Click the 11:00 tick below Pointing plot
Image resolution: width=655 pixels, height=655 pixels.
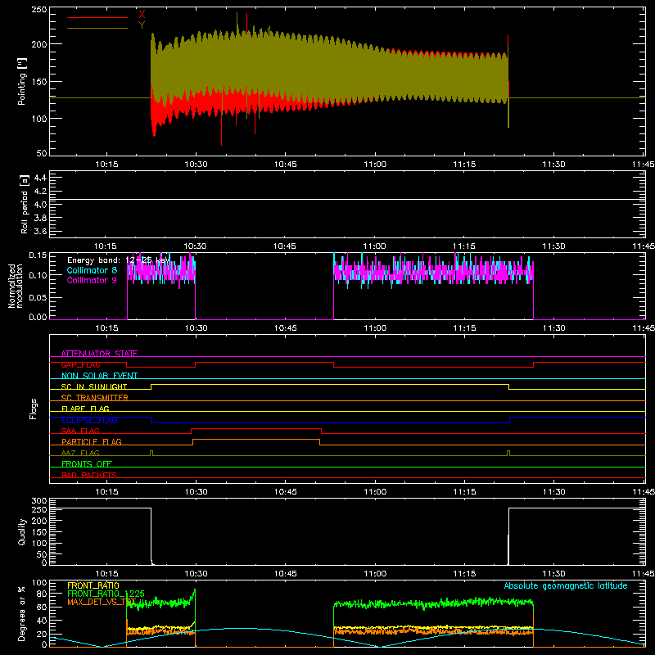coord(375,165)
